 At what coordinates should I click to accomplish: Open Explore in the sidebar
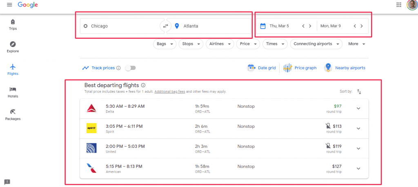tap(13, 47)
